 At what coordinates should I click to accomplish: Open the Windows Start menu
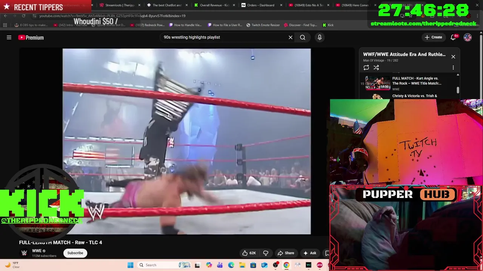tap(130, 265)
